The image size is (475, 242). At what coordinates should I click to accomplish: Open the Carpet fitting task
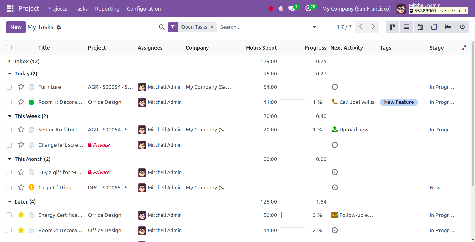[x=55, y=188]
